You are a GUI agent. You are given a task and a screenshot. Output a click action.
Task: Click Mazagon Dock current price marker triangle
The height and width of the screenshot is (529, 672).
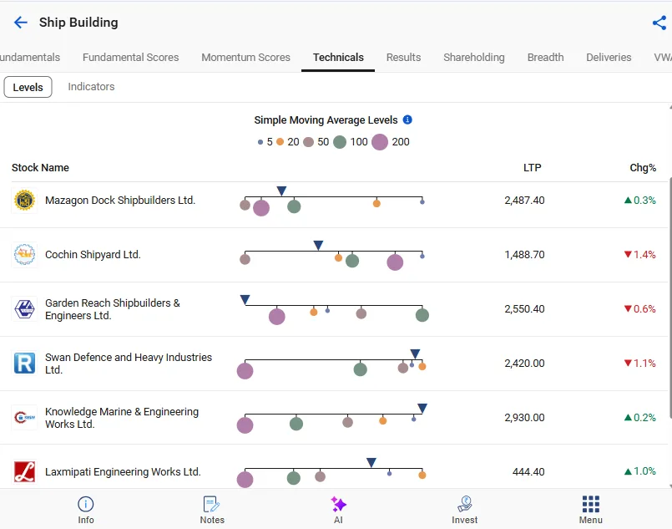click(281, 191)
